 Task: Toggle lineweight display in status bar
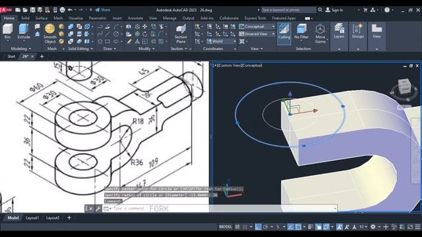pos(311,227)
